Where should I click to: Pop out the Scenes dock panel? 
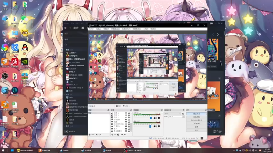[x=108, y=110]
